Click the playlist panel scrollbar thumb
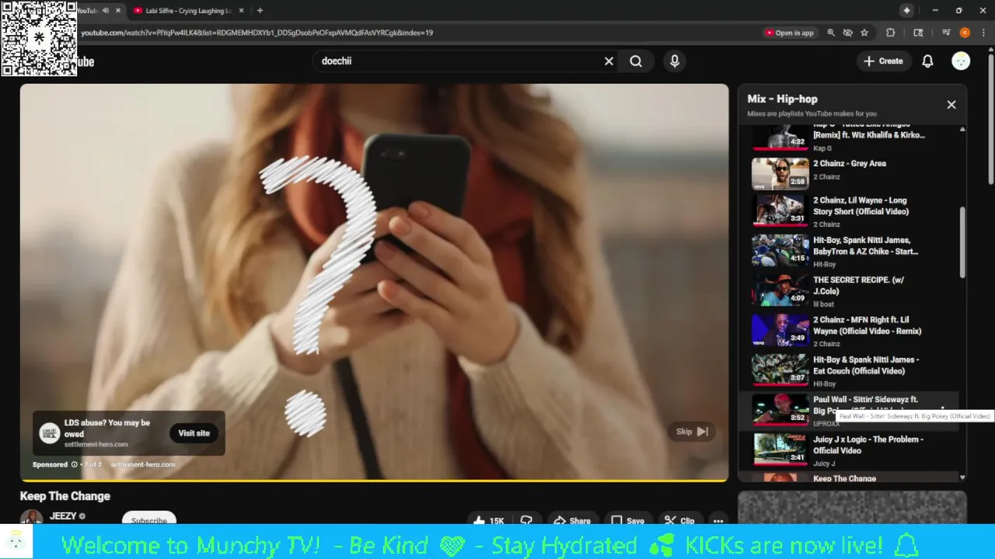This screenshot has height=559, width=995. (962, 242)
